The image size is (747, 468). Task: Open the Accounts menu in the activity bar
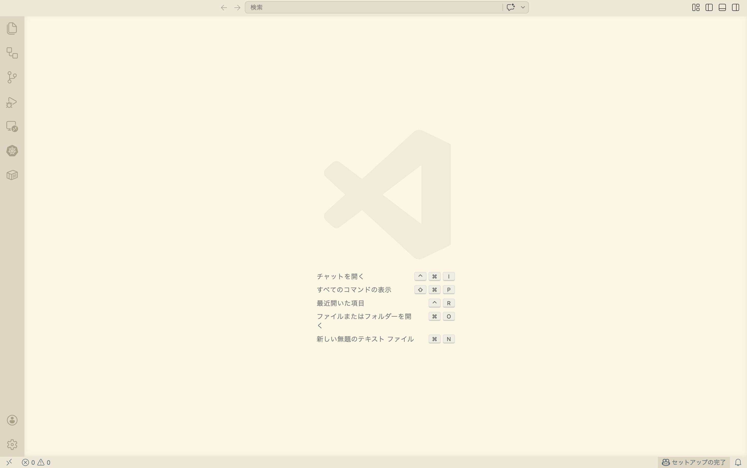coord(12,420)
